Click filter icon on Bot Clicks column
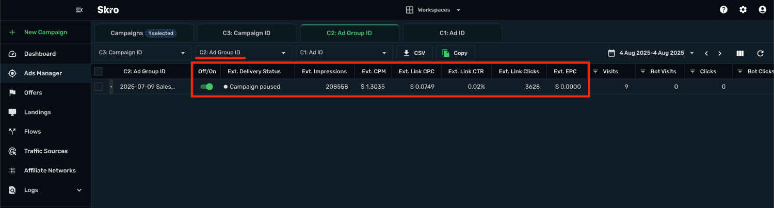 (x=740, y=71)
